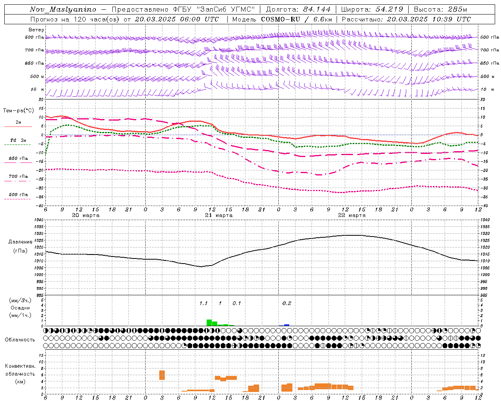The width and height of the screenshot is (501, 401).
Task: Click the 21 марта date label
Action: click(219, 215)
